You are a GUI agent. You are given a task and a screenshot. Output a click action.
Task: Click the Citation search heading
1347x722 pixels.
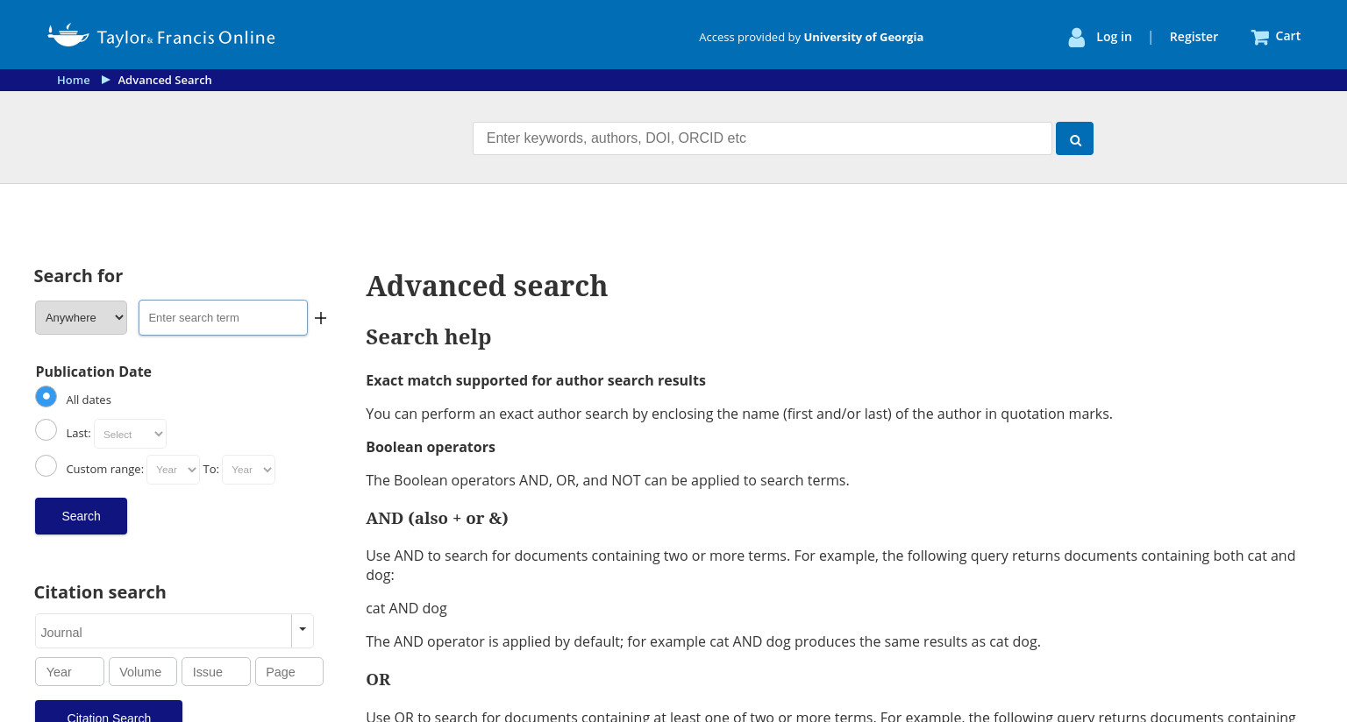(100, 592)
